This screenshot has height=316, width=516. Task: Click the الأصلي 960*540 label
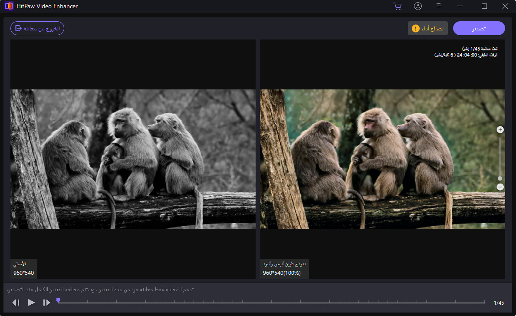(x=23, y=269)
